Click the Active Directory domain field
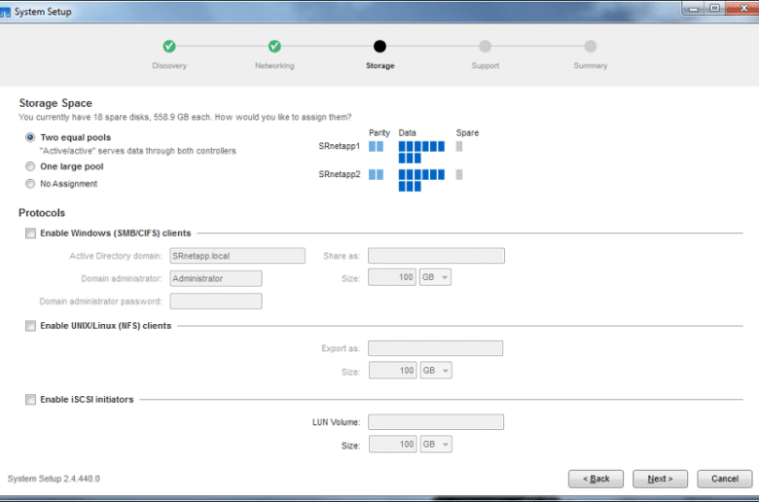The width and height of the screenshot is (759, 502). (237, 256)
